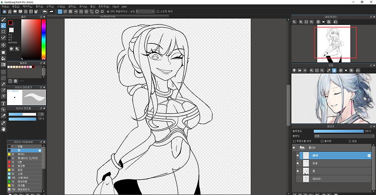Zoom in using Navigator magnifier icon
This screenshot has height=195, width=376.
tap(301, 22)
